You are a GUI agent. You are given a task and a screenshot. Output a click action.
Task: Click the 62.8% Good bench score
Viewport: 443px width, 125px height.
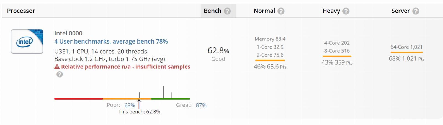pyautogui.click(x=218, y=54)
